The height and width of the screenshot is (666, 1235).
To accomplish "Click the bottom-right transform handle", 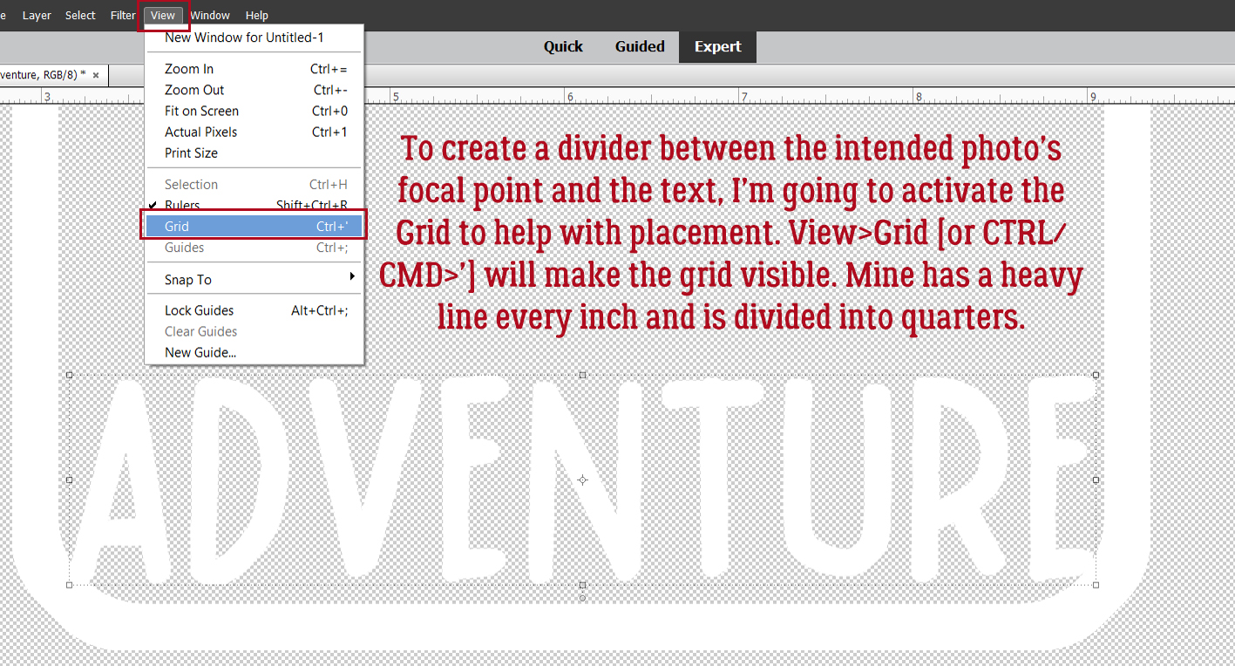I will coord(1096,585).
